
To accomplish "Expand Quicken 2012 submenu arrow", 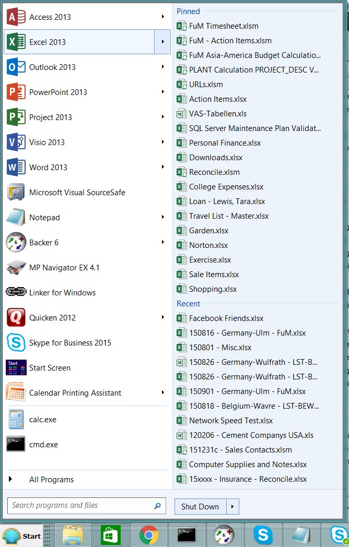I will click(x=163, y=317).
